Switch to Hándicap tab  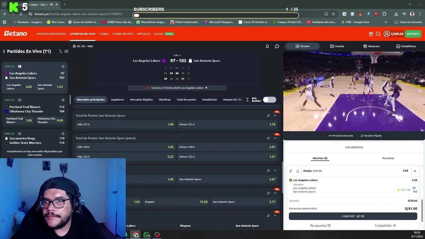coord(165,100)
